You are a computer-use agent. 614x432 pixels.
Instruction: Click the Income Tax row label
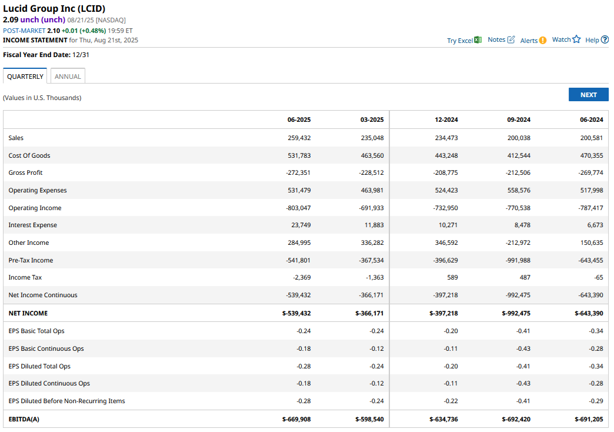click(x=25, y=278)
